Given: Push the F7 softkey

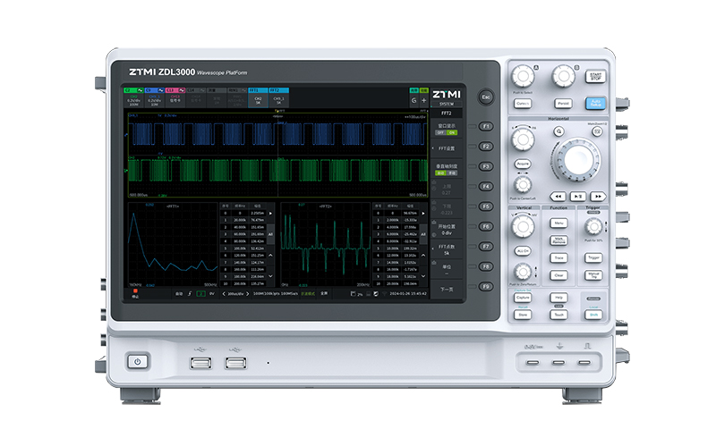Looking at the screenshot, I should click(486, 247).
